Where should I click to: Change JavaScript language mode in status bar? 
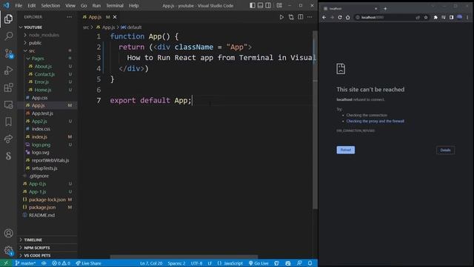[x=233, y=263]
